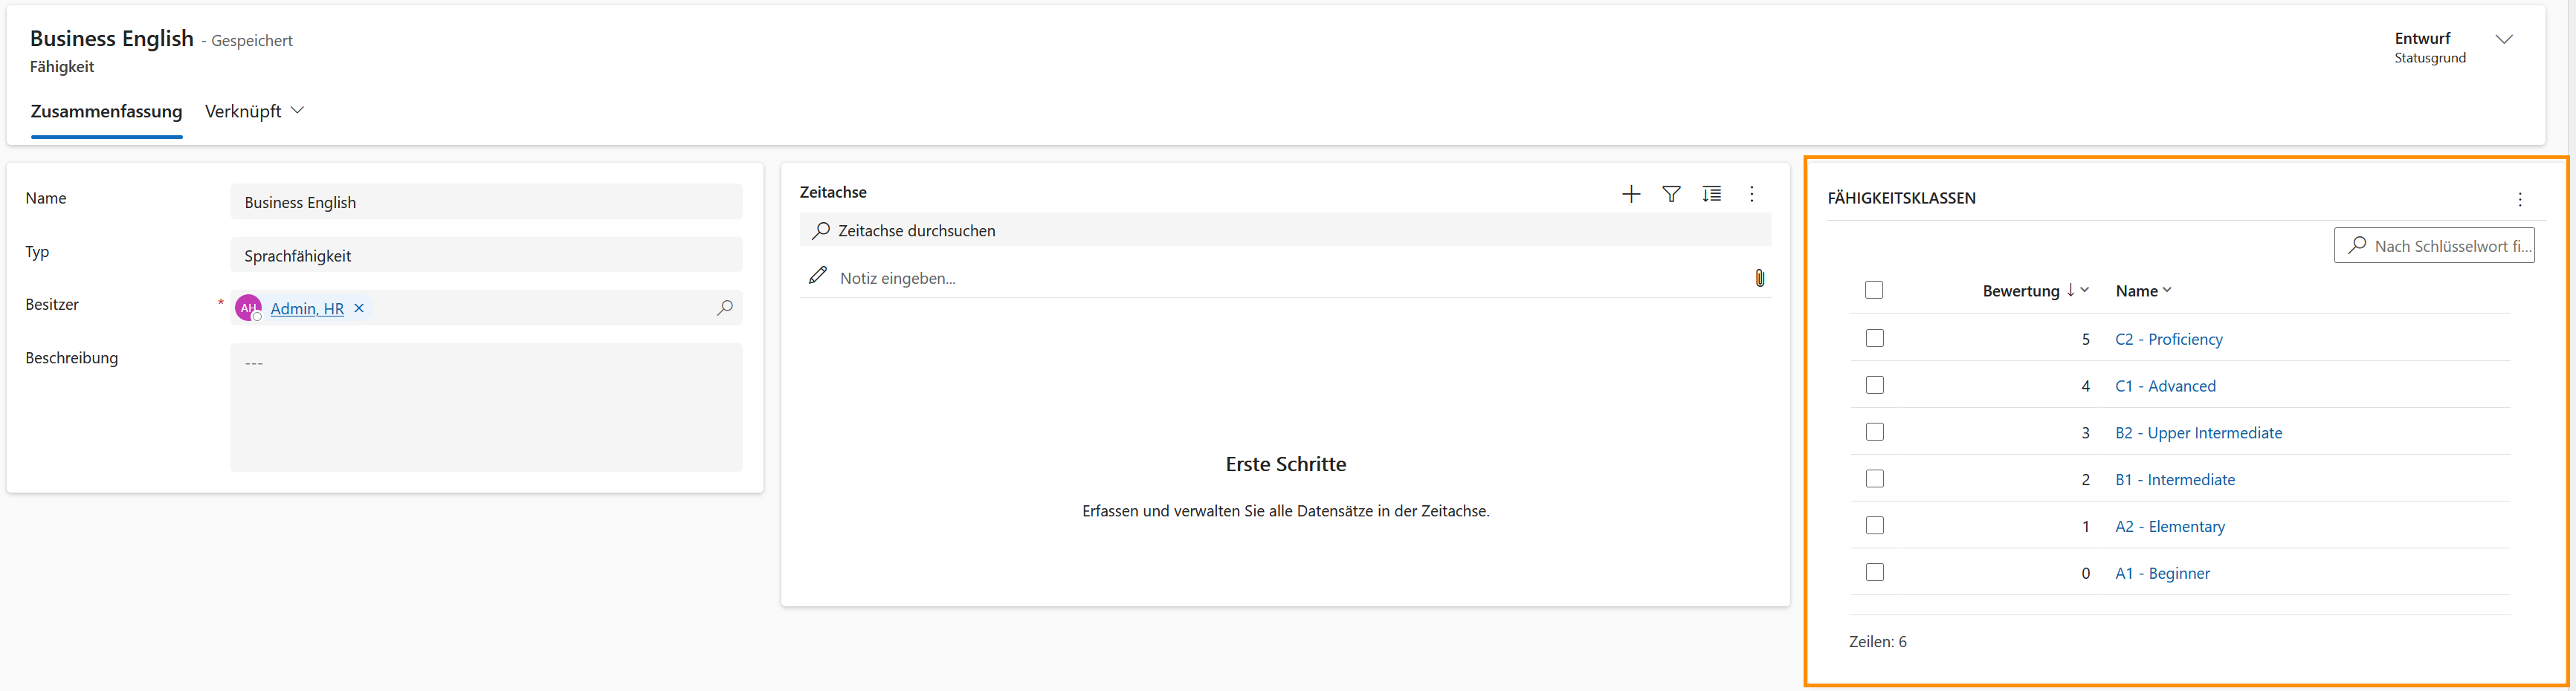Tick the A1 - Beginner row checkbox
Screen dimensions: 2576x691
tap(1874, 572)
